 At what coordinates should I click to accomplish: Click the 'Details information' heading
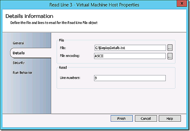tap(29, 16)
